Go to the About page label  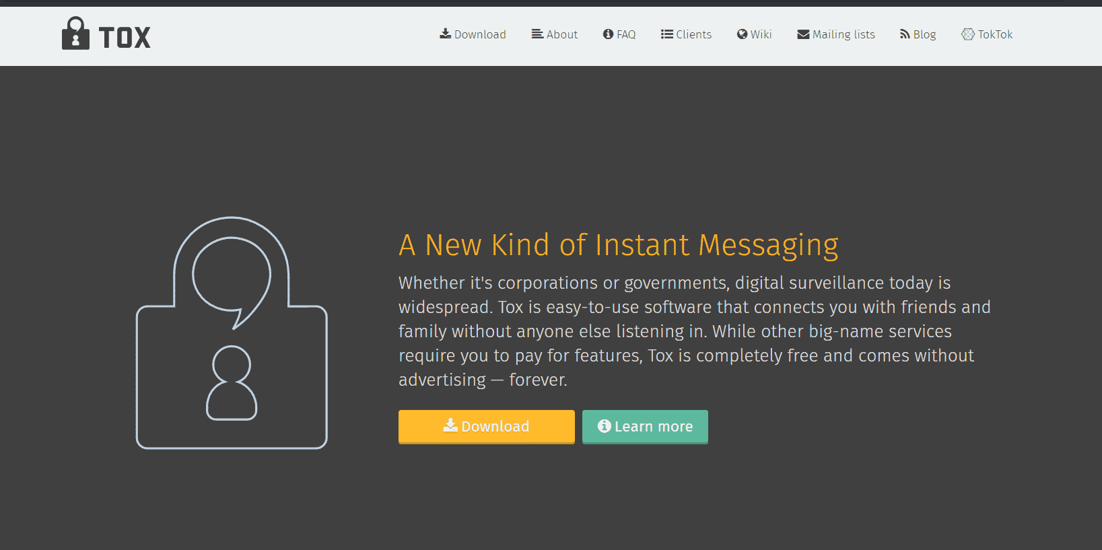(x=562, y=34)
